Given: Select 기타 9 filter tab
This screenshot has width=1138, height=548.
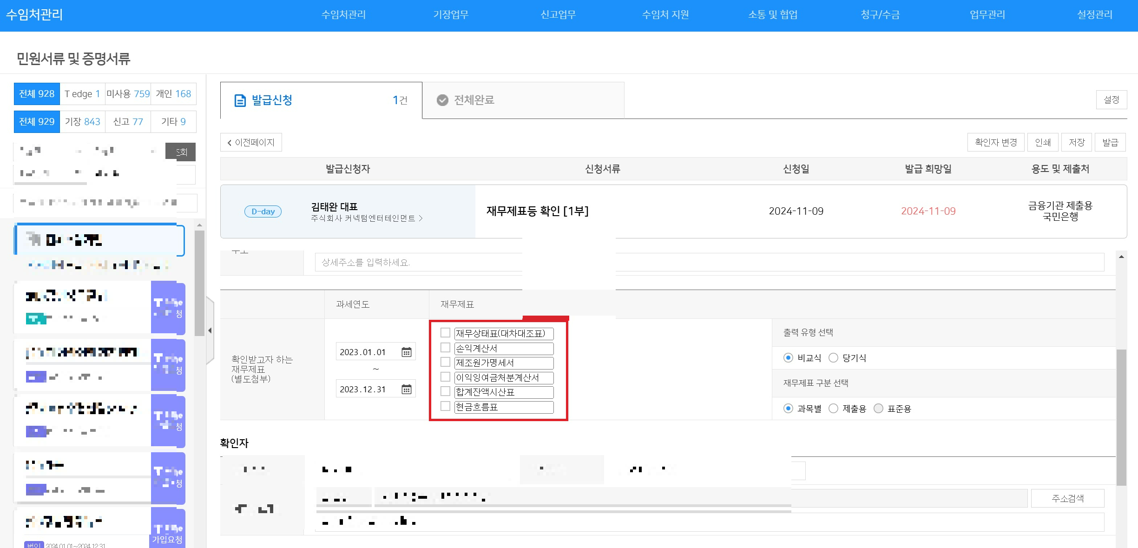Looking at the screenshot, I should click(x=173, y=122).
